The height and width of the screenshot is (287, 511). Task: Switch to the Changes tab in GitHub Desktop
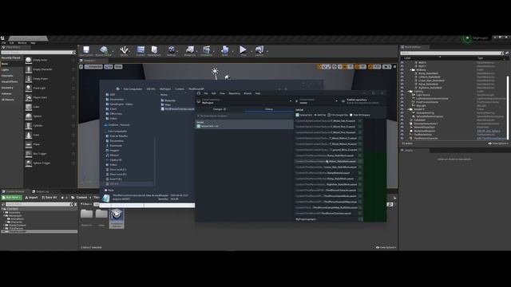pos(220,109)
